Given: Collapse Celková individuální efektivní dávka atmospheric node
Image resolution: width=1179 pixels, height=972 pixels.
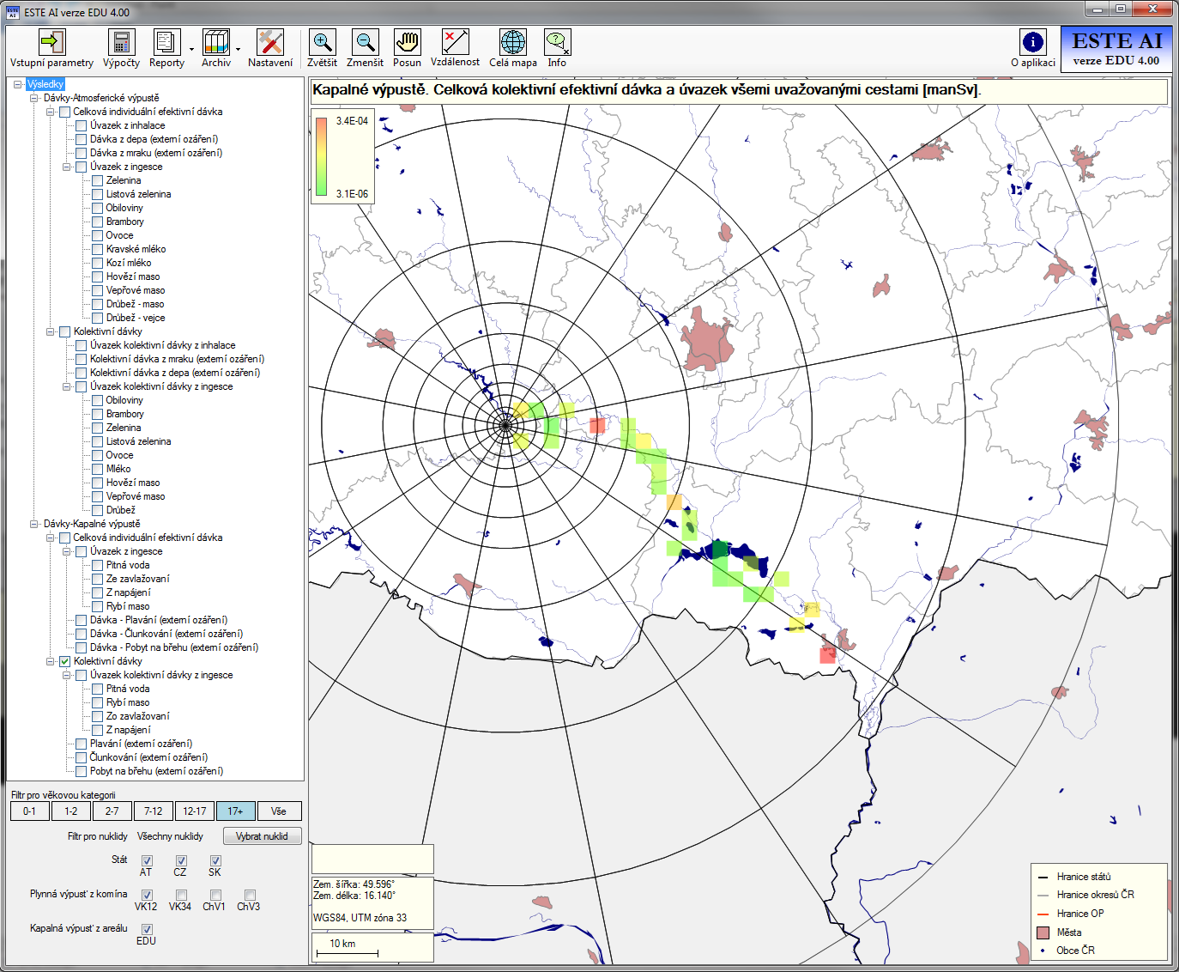Looking at the screenshot, I should click(51, 112).
